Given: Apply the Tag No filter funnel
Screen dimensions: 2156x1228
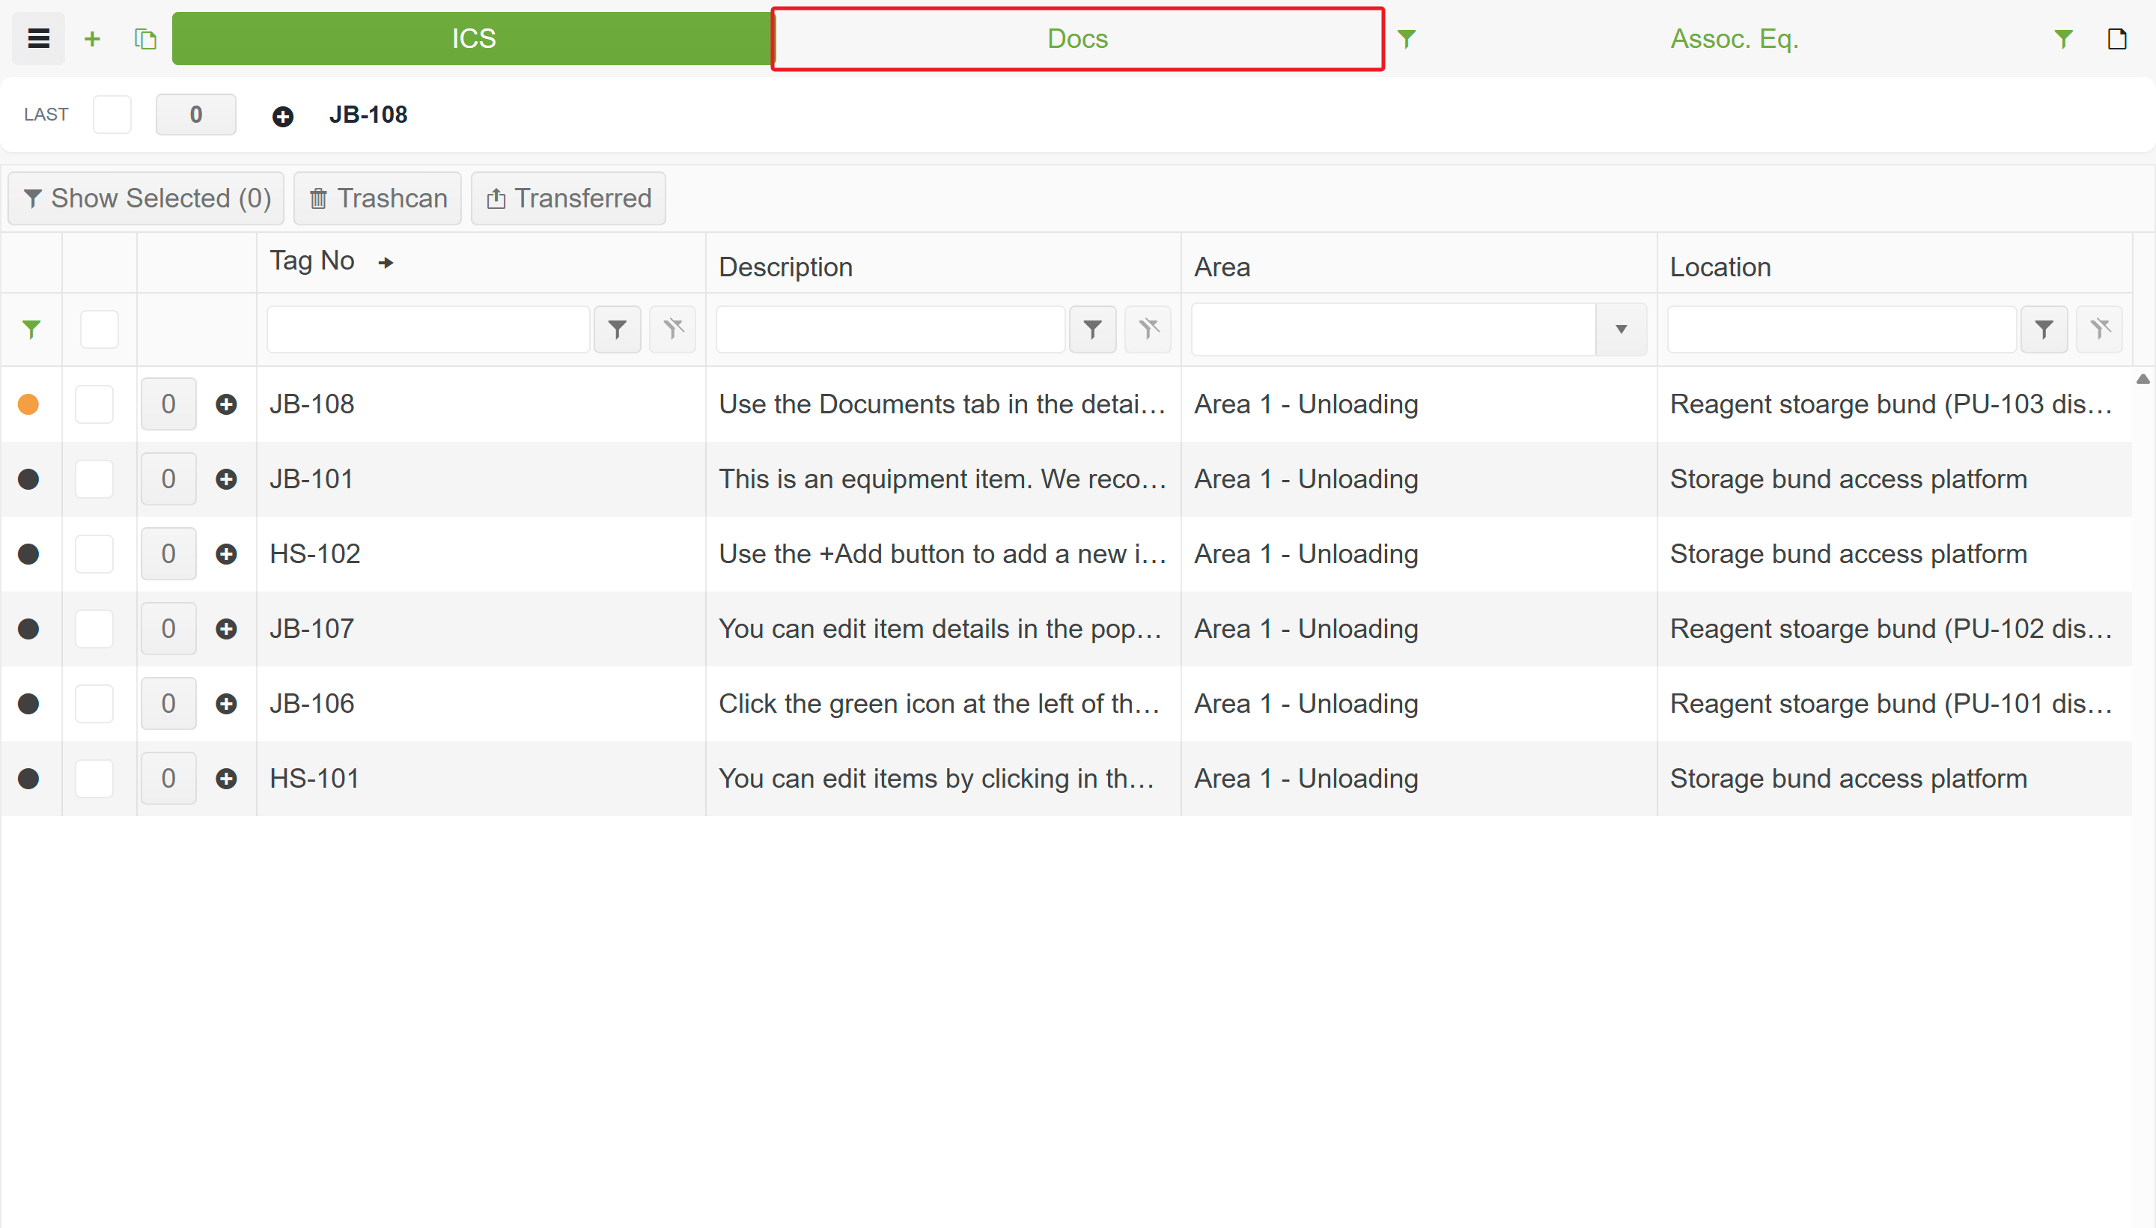Looking at the screenshot, I should [x=617, y=329].
